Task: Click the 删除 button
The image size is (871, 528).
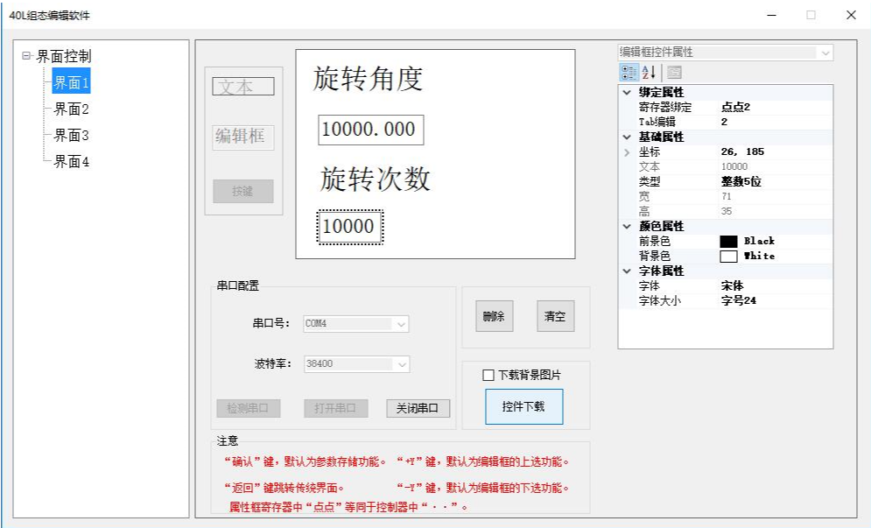Action: 494,316
